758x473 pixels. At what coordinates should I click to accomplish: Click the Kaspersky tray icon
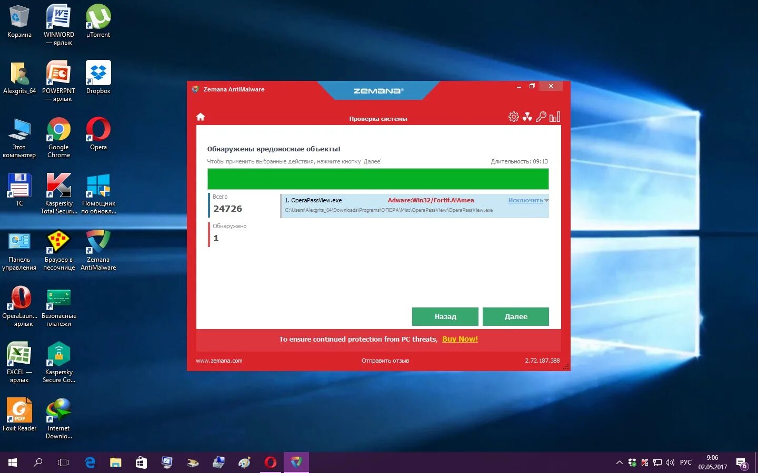click(645, 462)
